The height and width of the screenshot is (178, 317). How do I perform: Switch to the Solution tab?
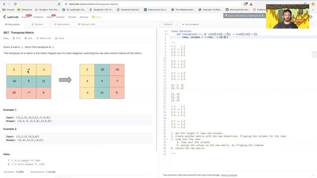37,24
